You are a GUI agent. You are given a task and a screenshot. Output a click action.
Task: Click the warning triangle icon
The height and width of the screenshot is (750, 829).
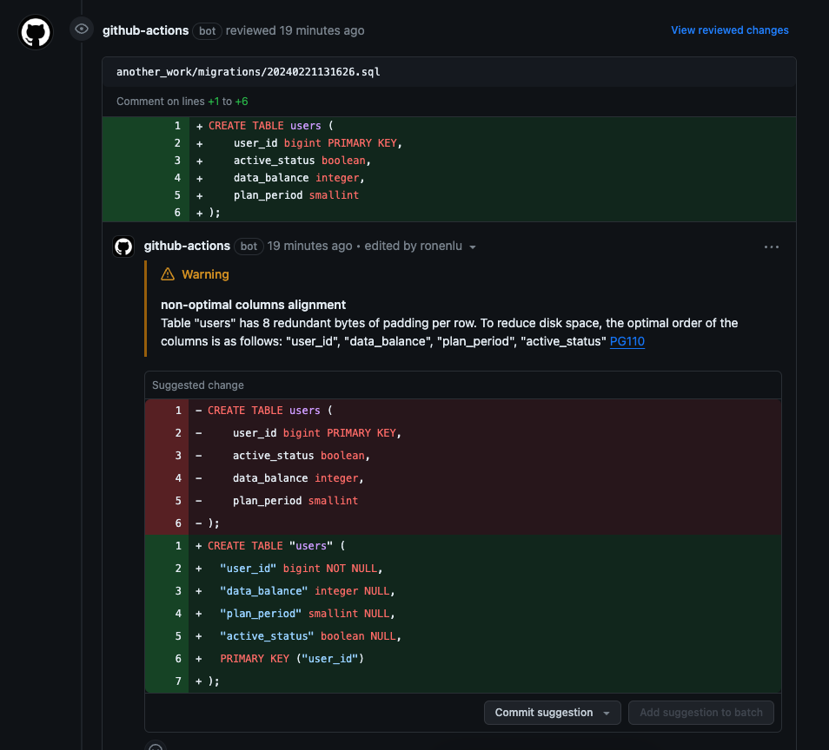coord(168,273)
